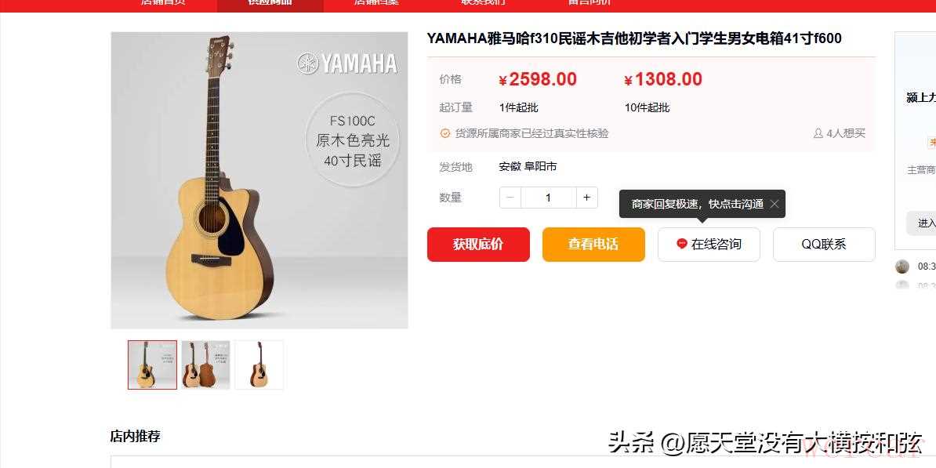This screenshot has width=936, height=468.
Task: Click 获取底价 red button
Action: click(478, 244)
